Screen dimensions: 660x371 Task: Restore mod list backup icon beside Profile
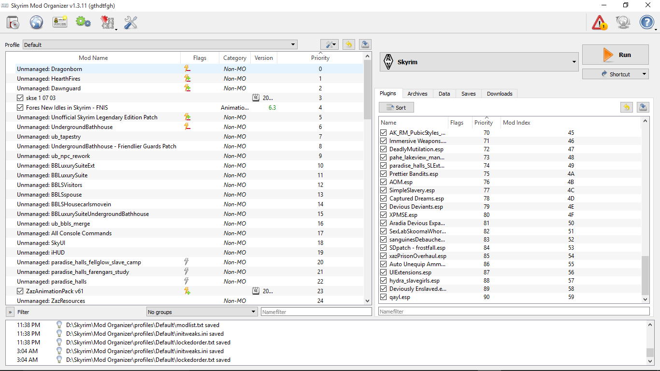(x=348, y=44)
